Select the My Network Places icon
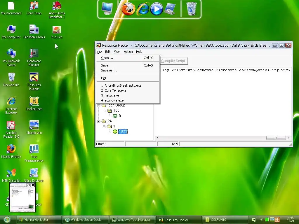 point(11,57)
